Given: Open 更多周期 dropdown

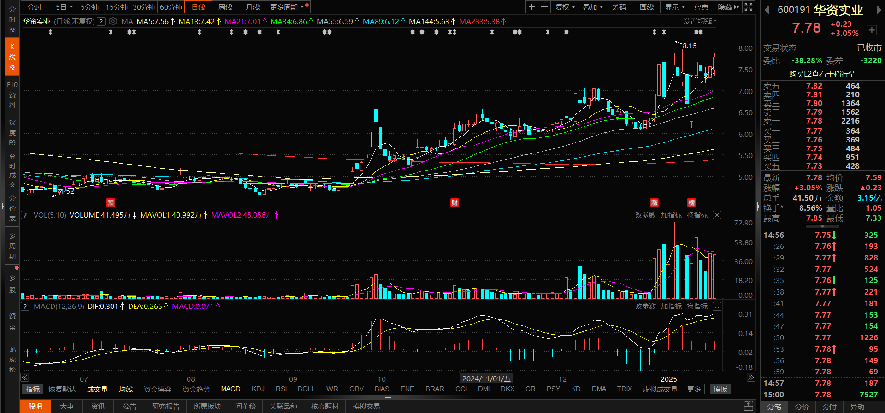Looking at the screenshot, I should 288,7.
